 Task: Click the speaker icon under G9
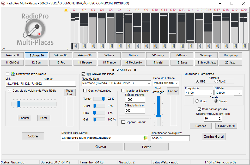147,46
